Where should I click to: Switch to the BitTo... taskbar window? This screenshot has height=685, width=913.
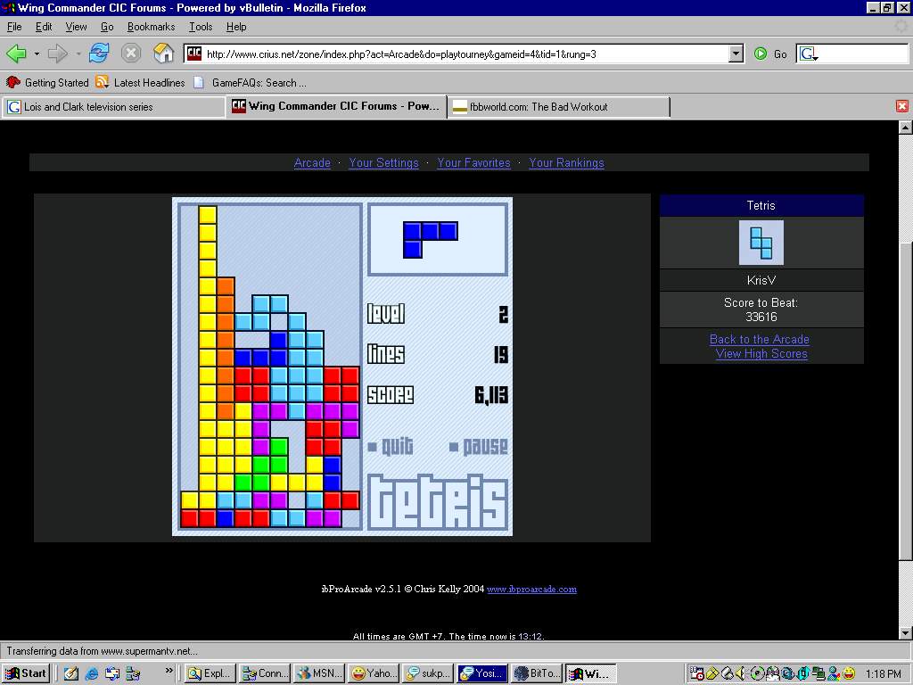538,673
